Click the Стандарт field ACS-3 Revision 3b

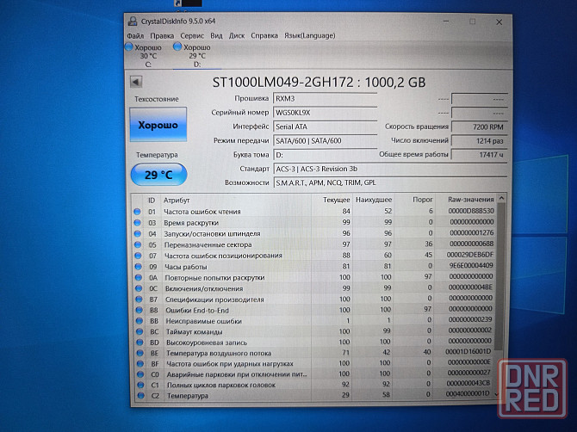point(390,170)
